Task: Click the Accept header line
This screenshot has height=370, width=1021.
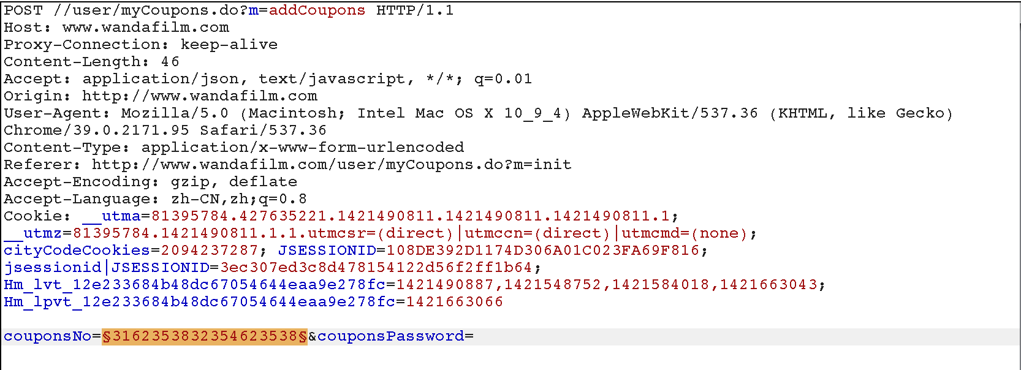Action: pos(268,79)
